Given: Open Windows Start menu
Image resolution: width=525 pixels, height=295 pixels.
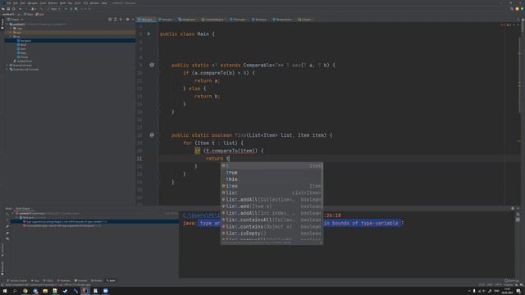Looking at the screenshot, I should (5, 291).
